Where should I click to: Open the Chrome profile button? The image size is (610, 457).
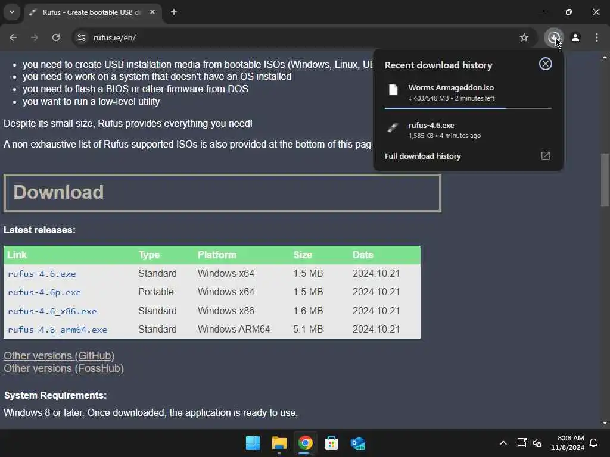575,37
